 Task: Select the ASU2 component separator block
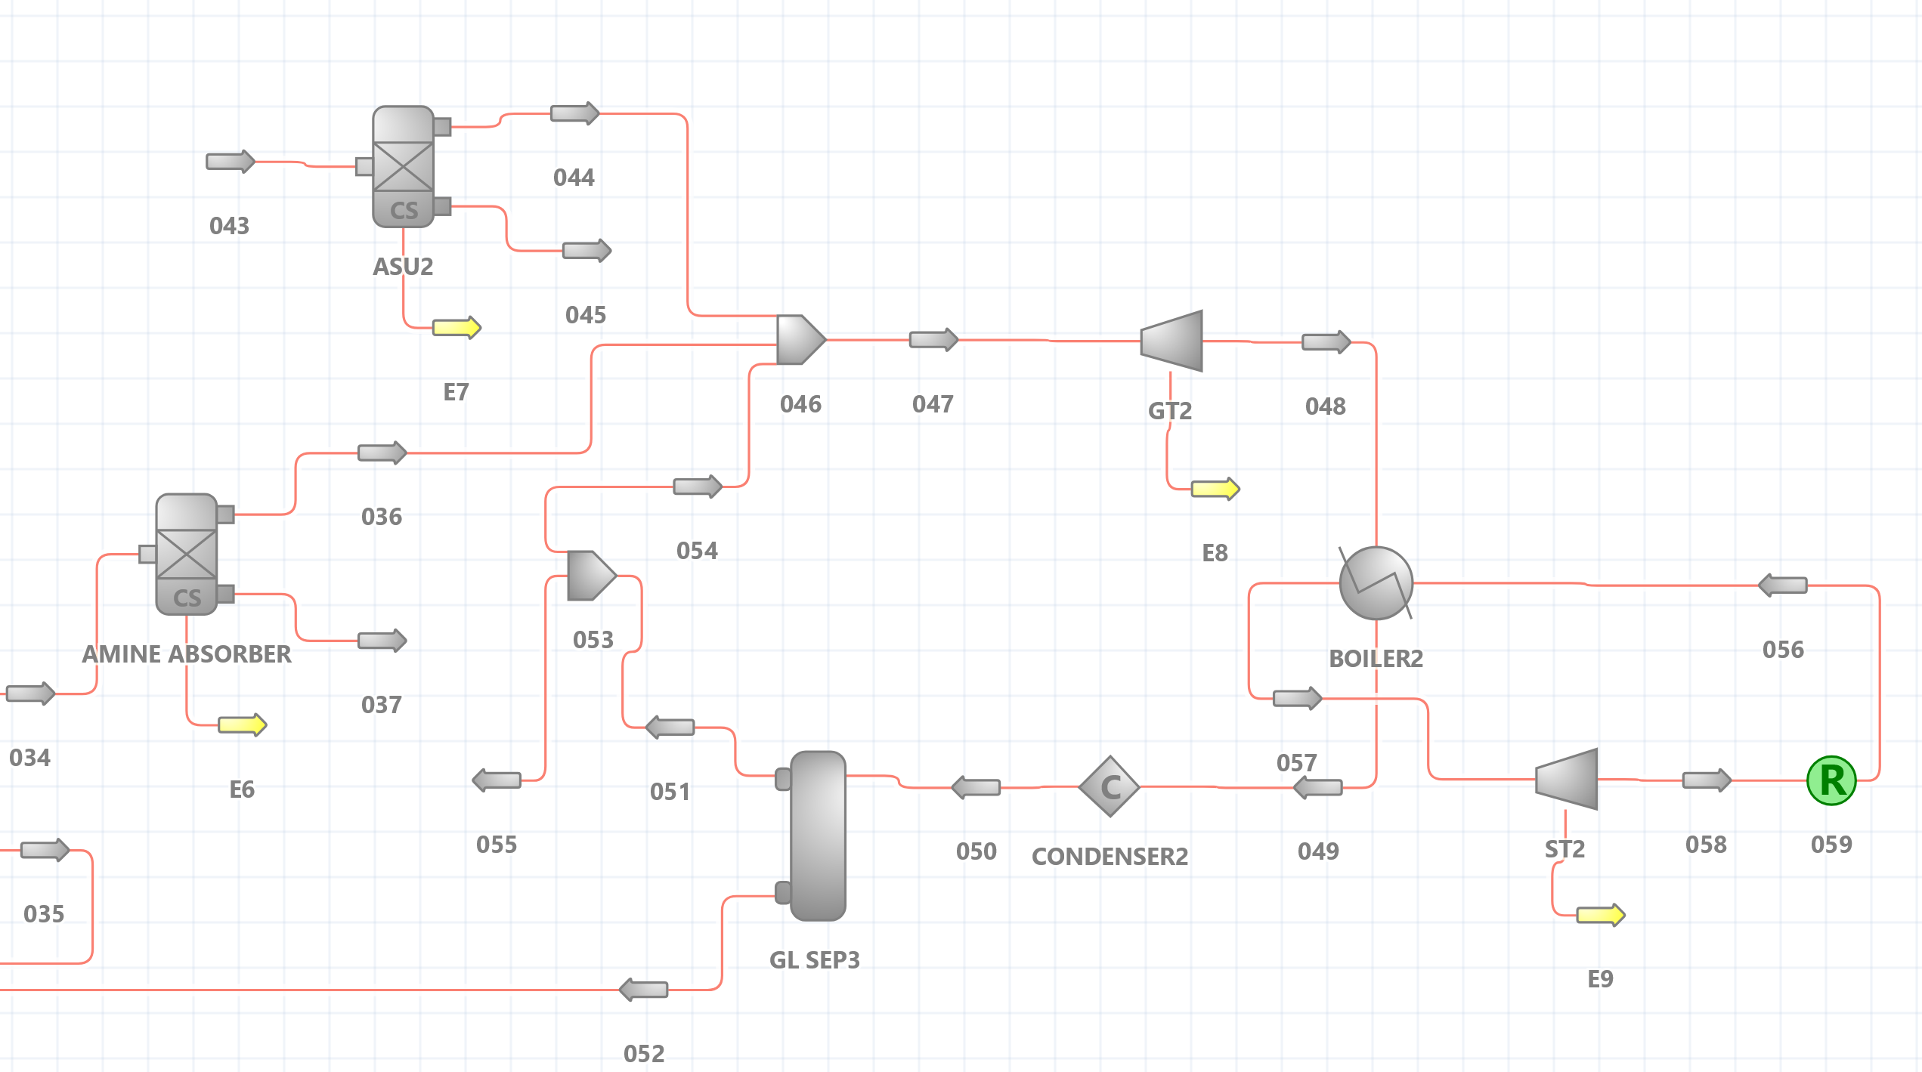[404, 166]
